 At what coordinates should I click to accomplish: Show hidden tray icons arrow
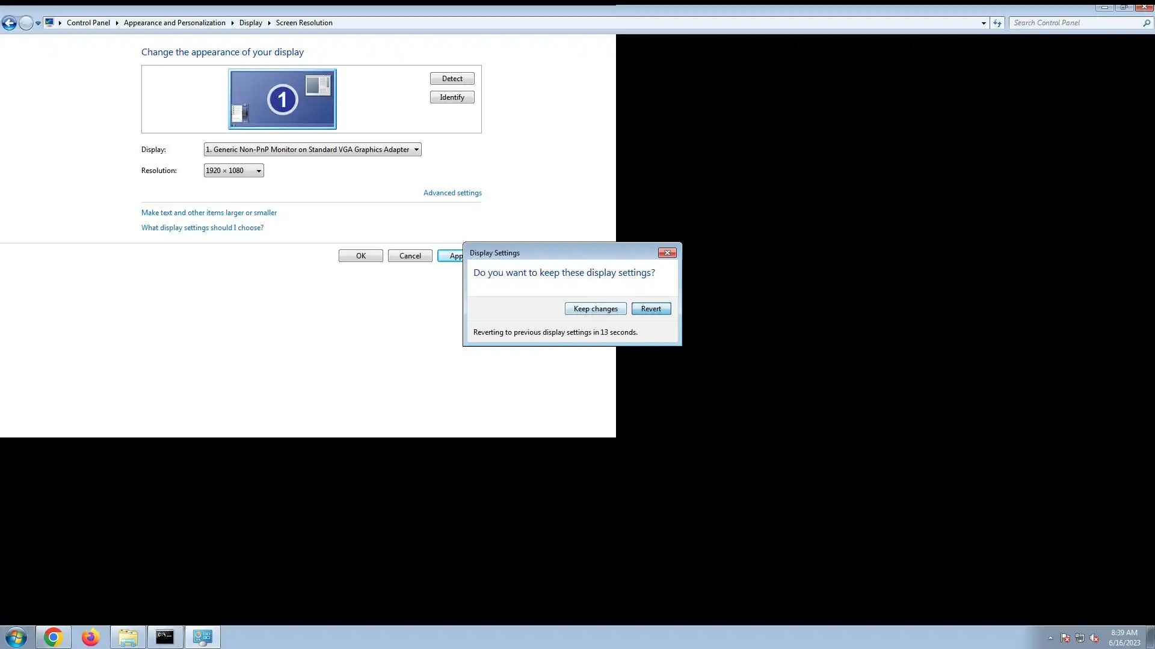click(x=1050, y=638)
